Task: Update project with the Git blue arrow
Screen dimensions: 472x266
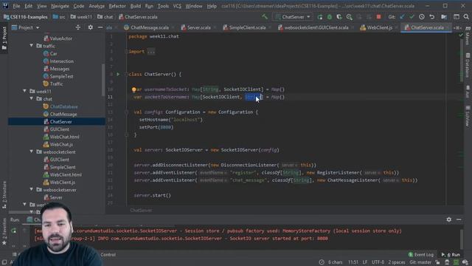Action: tap(402, 17)
